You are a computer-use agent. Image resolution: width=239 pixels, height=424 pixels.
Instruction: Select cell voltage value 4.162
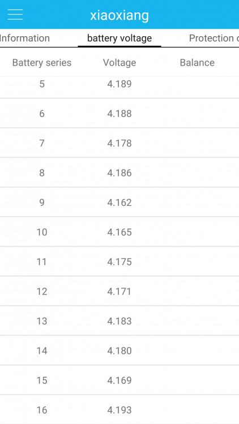coord(119,202)
